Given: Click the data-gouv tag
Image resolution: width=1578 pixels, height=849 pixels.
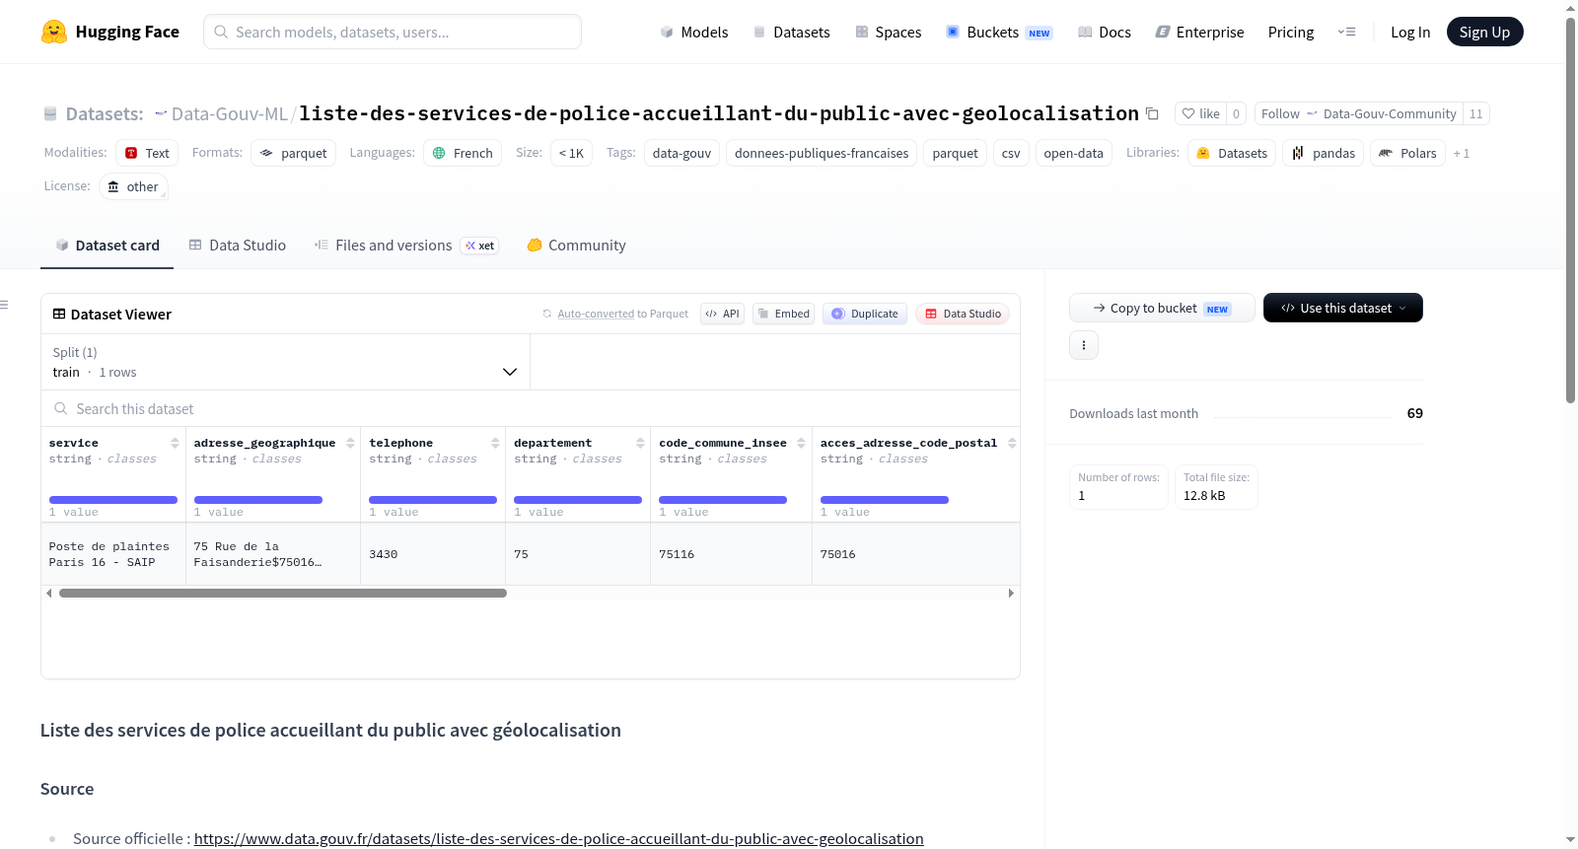Looking at the screenshot, I should coord(681,153).
